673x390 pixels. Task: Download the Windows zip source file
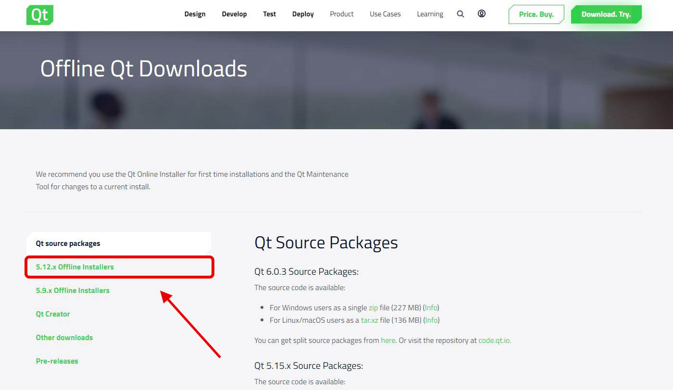click(x=373, y=308)
